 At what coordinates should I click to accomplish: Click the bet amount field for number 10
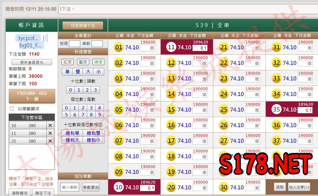[147, 188]
